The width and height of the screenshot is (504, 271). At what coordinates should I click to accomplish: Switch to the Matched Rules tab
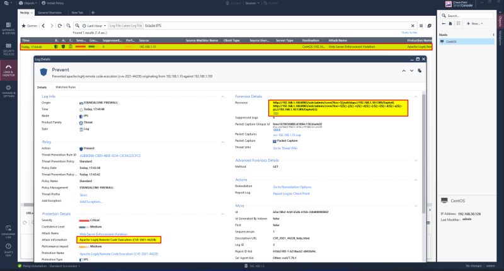[66, 87]
